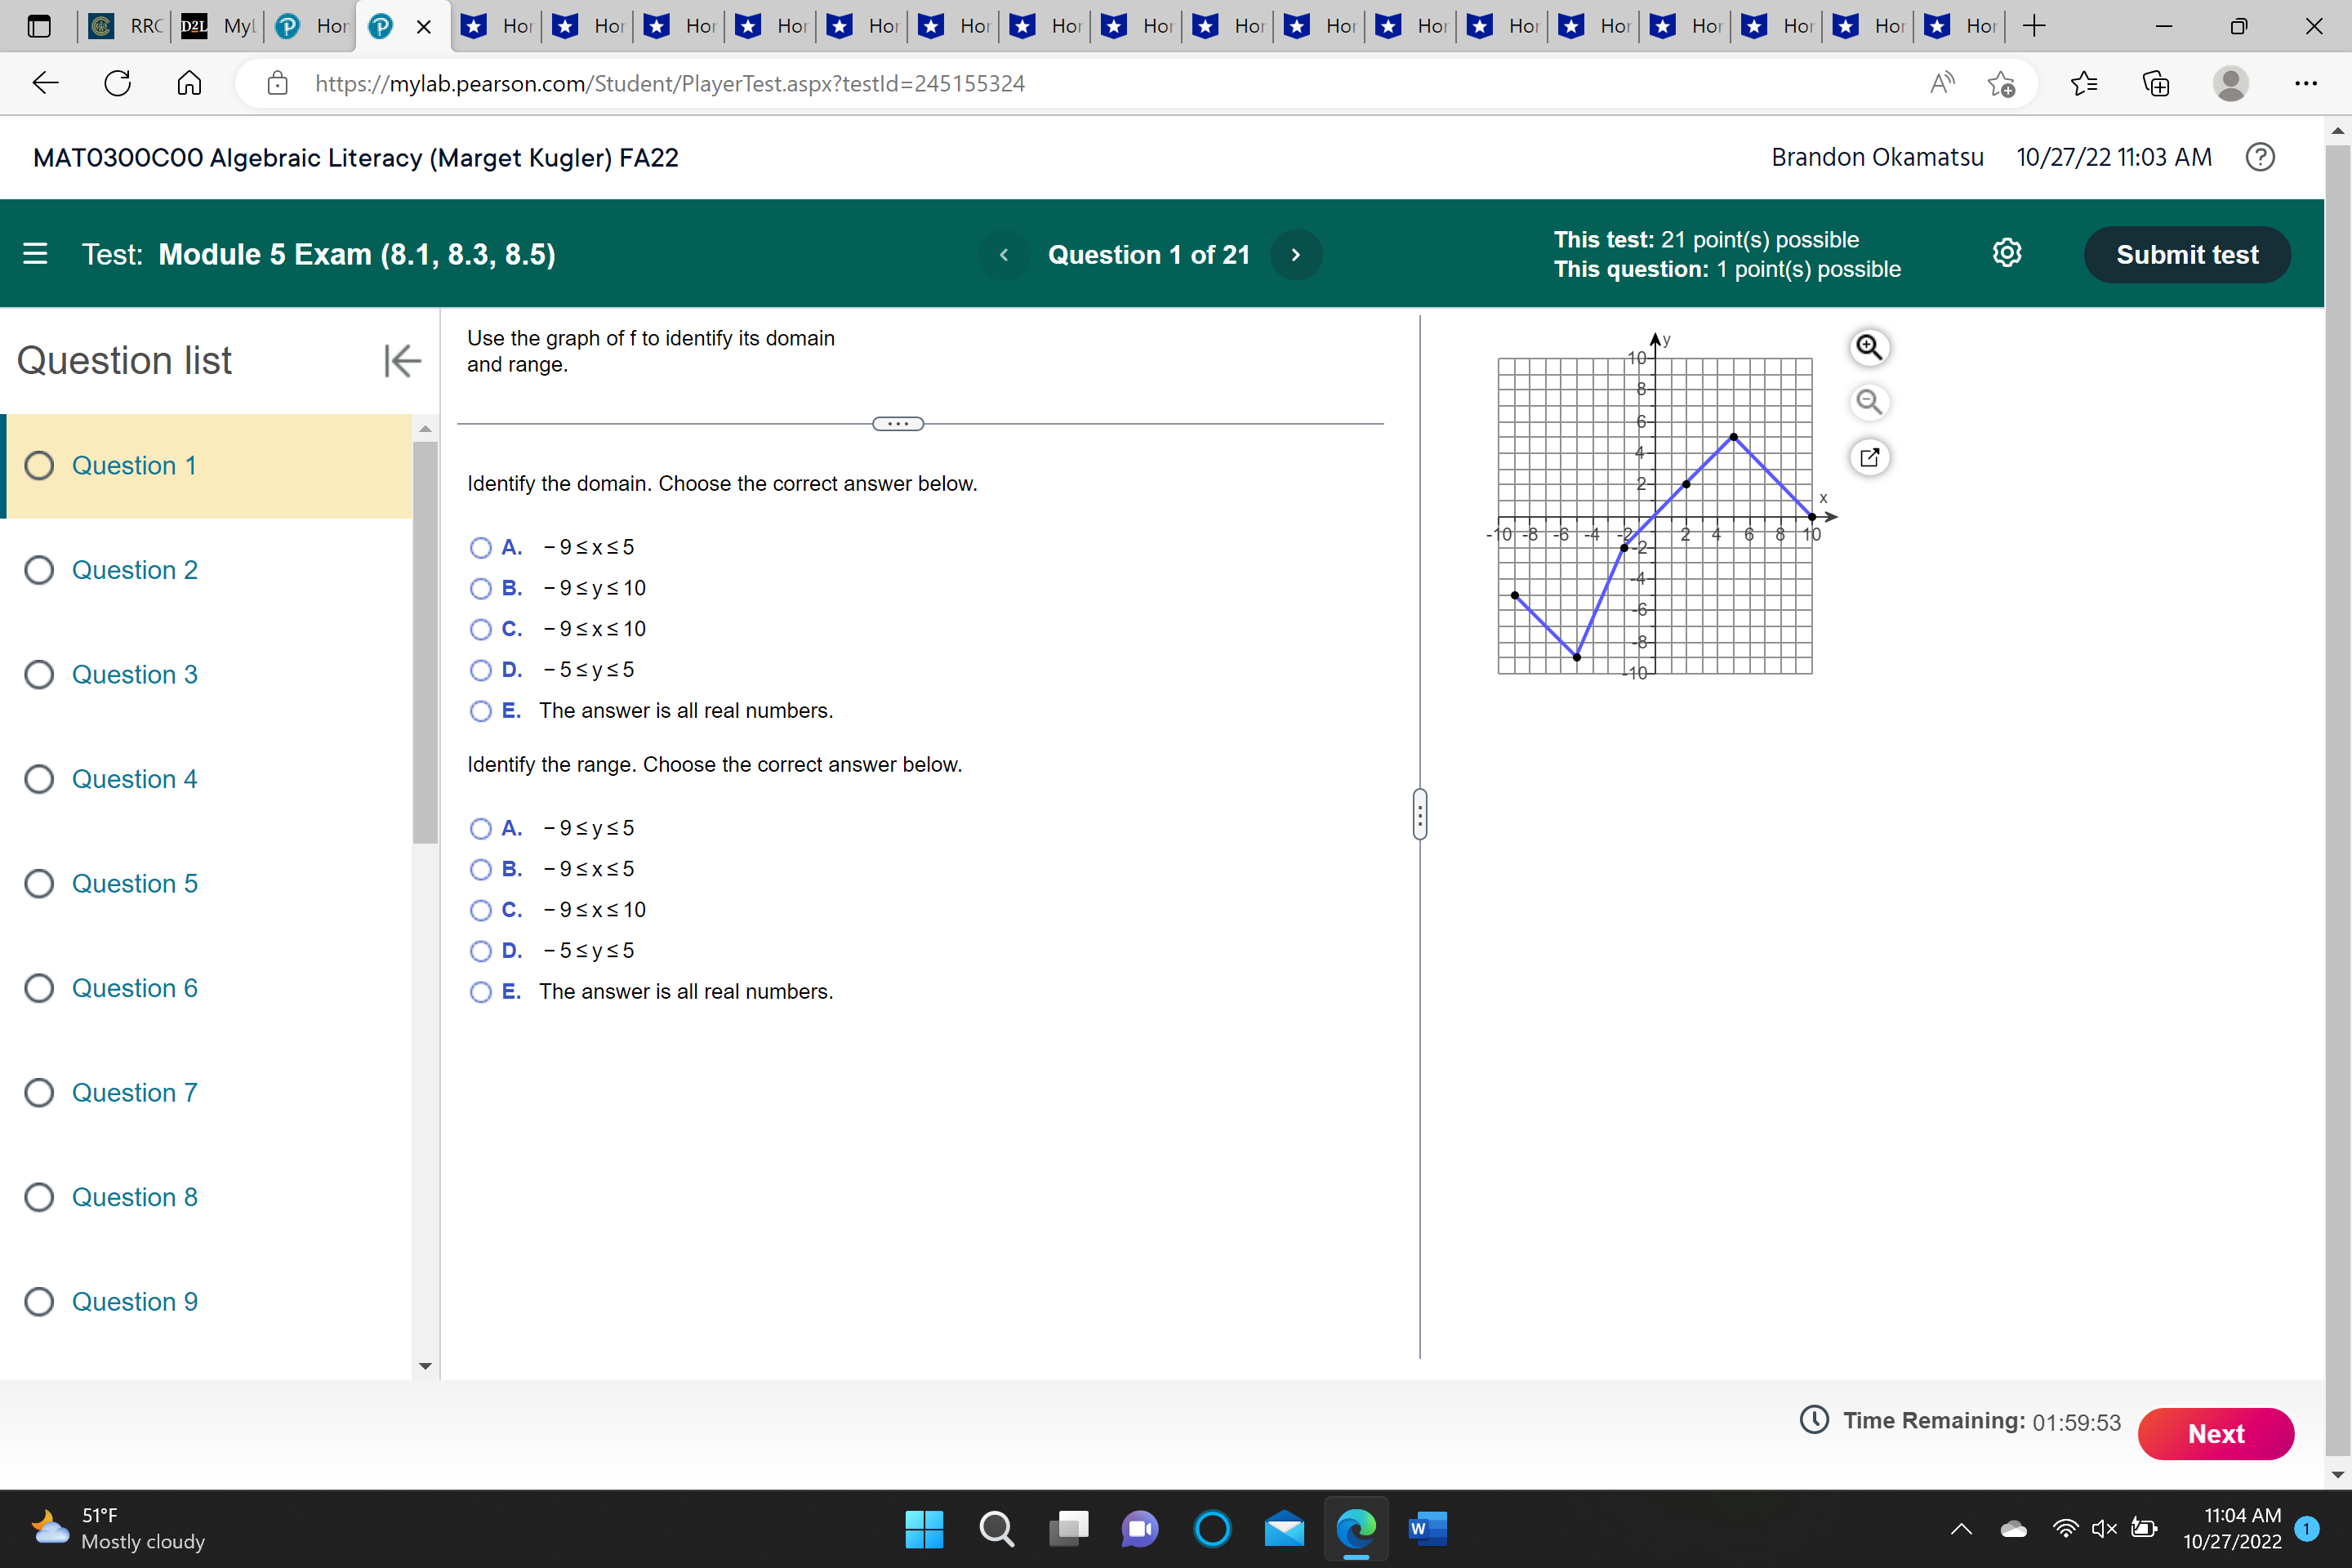Advance with the next question chevron
2352x1568 pixels.
tap(1295, 254)
